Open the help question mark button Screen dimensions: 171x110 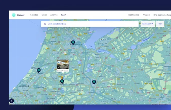point(12,101)
